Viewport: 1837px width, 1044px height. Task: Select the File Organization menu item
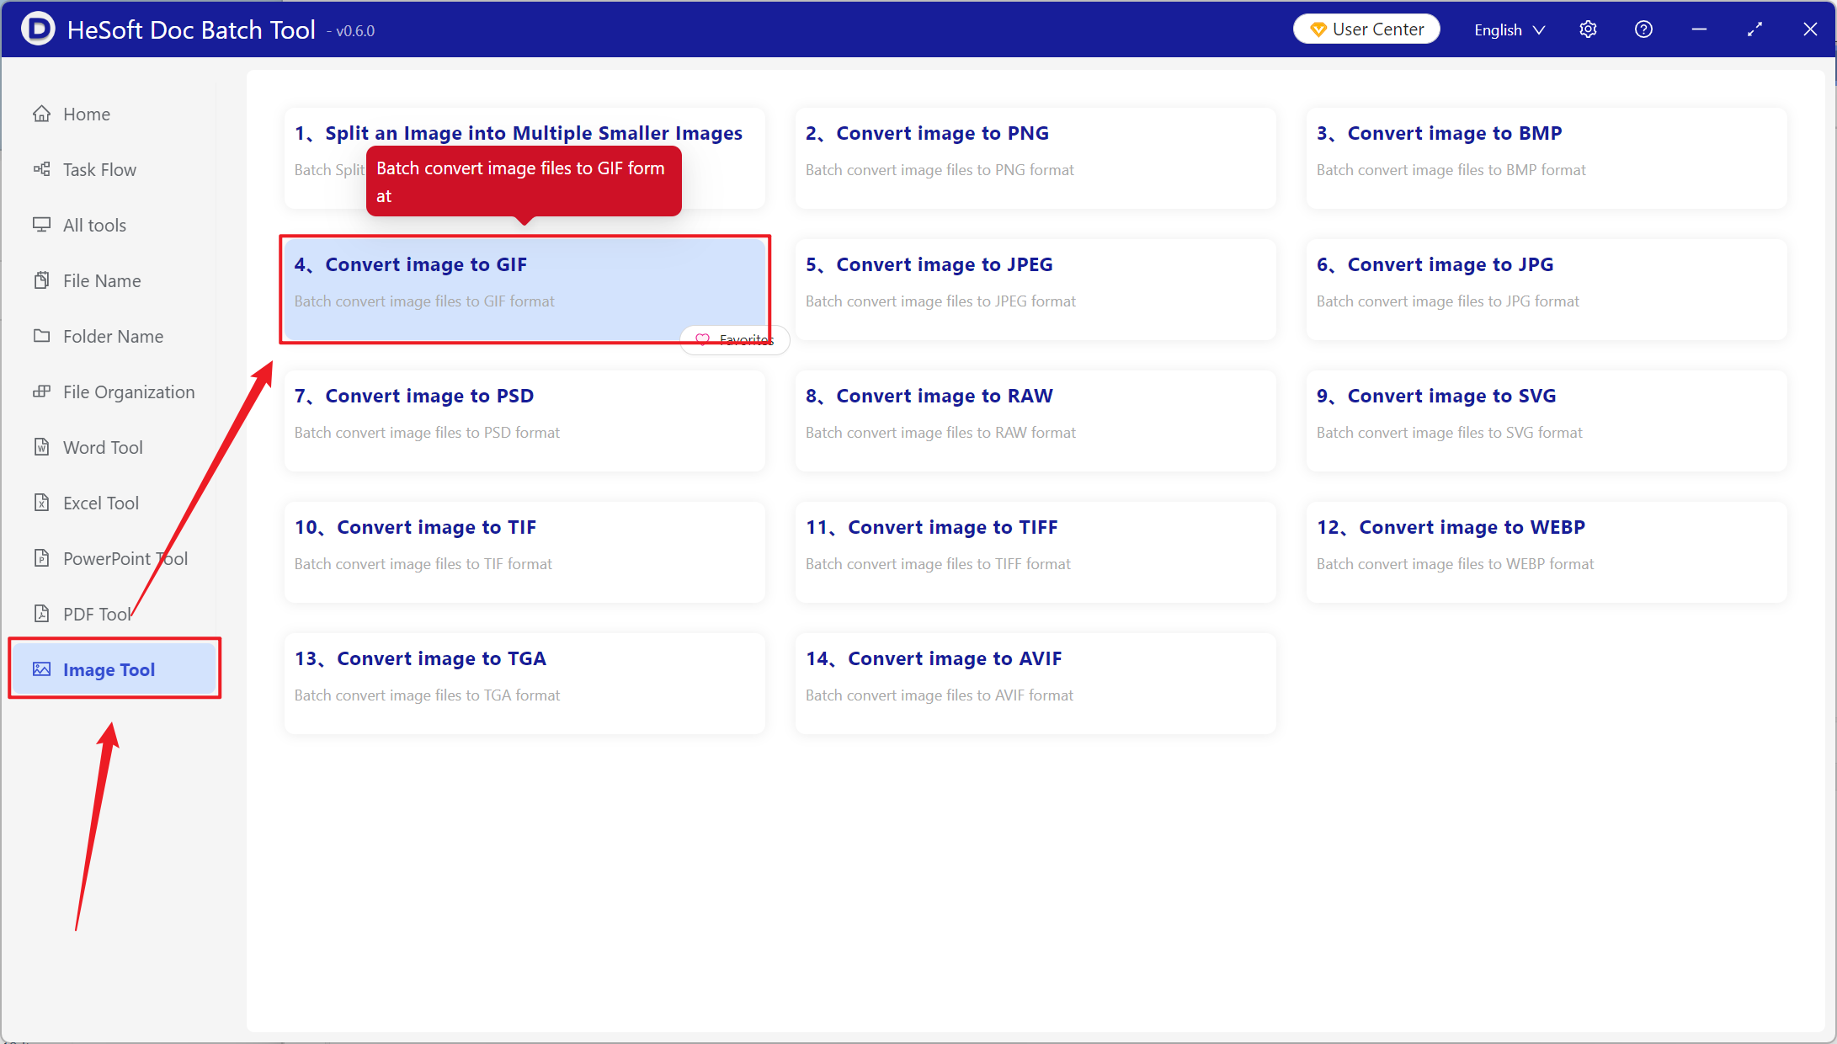point(114,391)
